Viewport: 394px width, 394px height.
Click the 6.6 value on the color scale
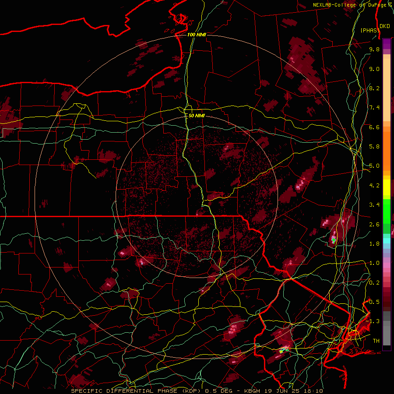coord(374,127)
